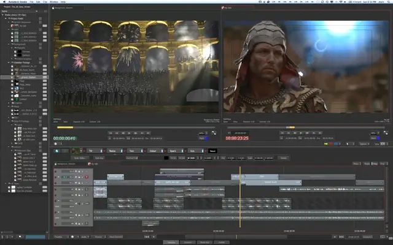Jump to end in right viewer transport
This screenshot has height=245, width=393.
click(320, 133)
